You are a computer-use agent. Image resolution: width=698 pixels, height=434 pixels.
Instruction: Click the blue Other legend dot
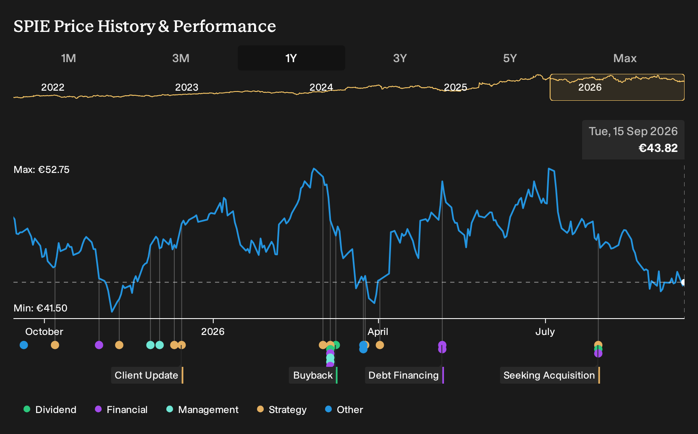click(x=328, y=409)
